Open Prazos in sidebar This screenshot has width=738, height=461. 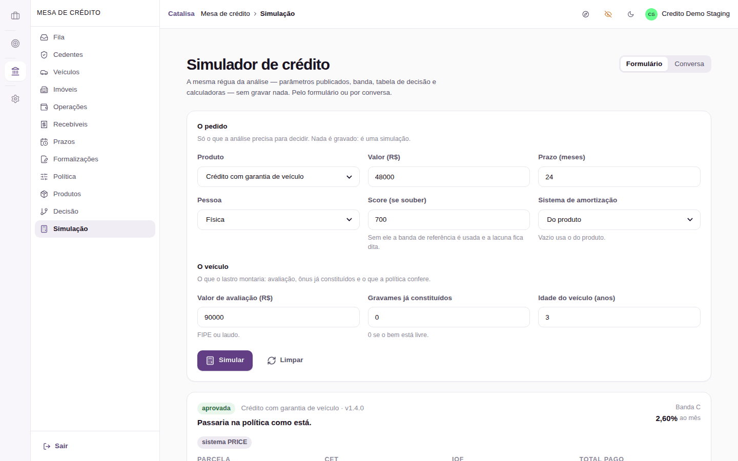click(95, 142)
